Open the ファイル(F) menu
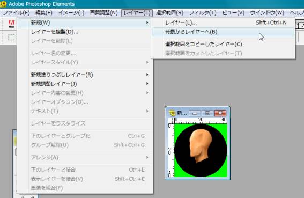This screenshot has width=304, height=198. point(16,13)
